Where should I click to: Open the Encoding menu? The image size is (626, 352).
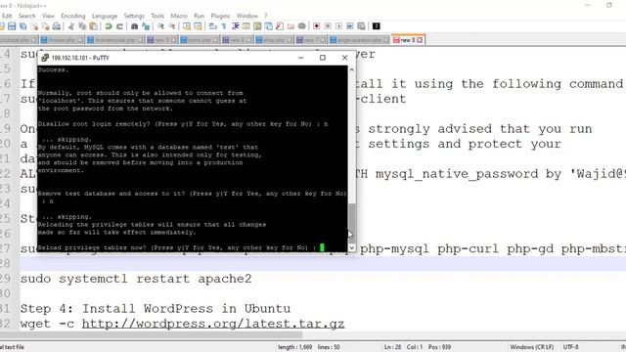[73, 16]
